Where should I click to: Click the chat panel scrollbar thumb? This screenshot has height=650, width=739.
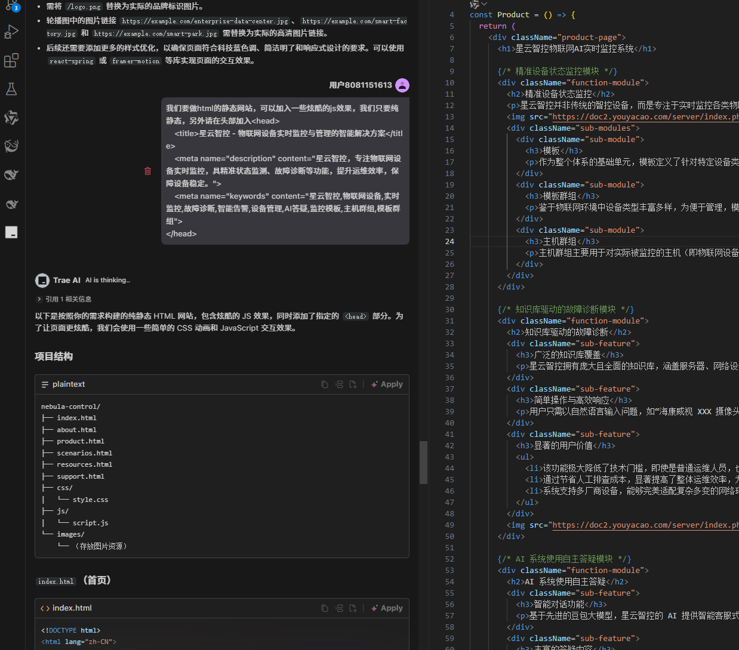point(423,462)
